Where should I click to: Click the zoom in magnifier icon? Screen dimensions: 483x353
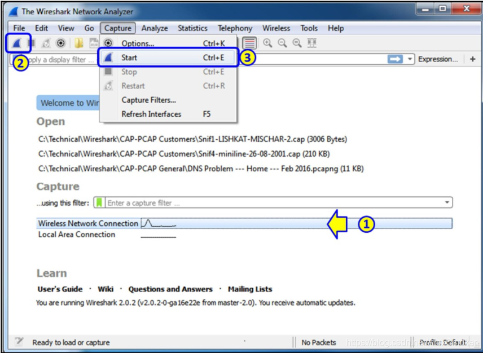(267, 43)
